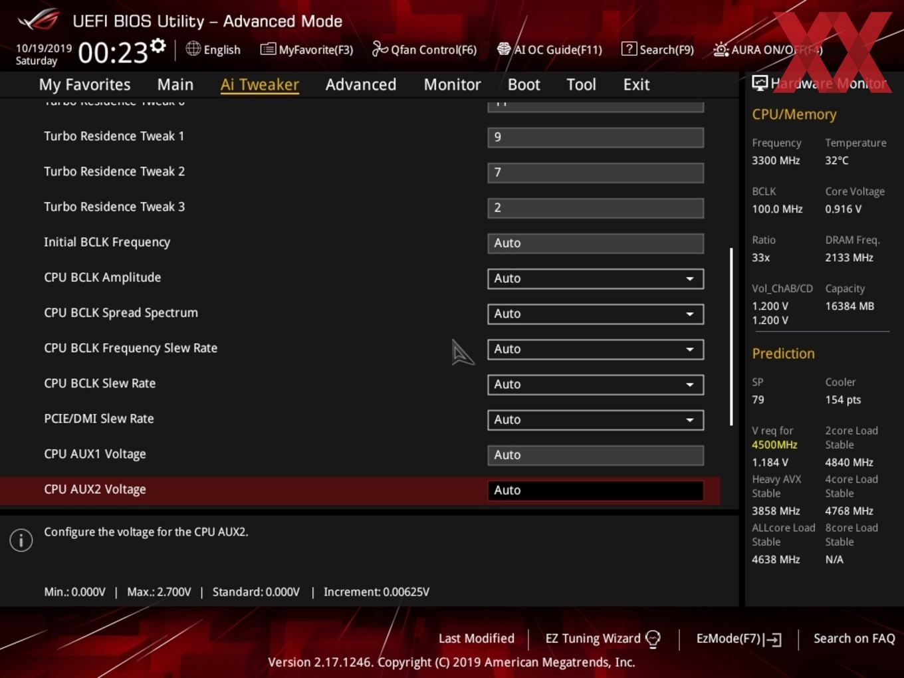Select Initial BCLK Frequency label
This screenshot has width=904, height=678.
(107, 243)
